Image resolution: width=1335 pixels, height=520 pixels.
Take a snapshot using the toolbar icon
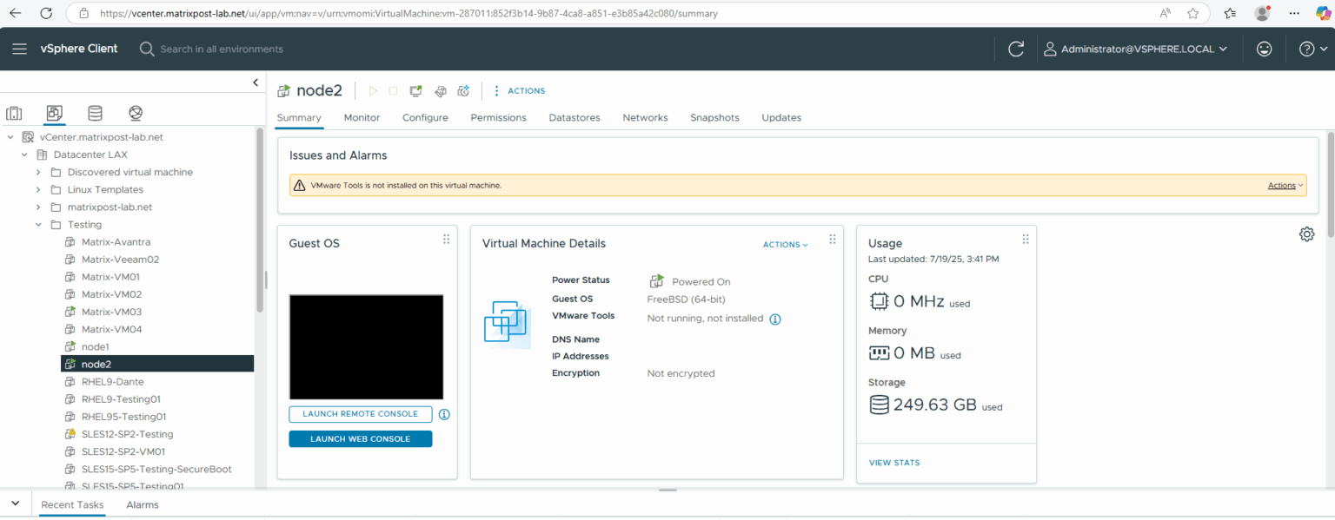pos(463,90)
